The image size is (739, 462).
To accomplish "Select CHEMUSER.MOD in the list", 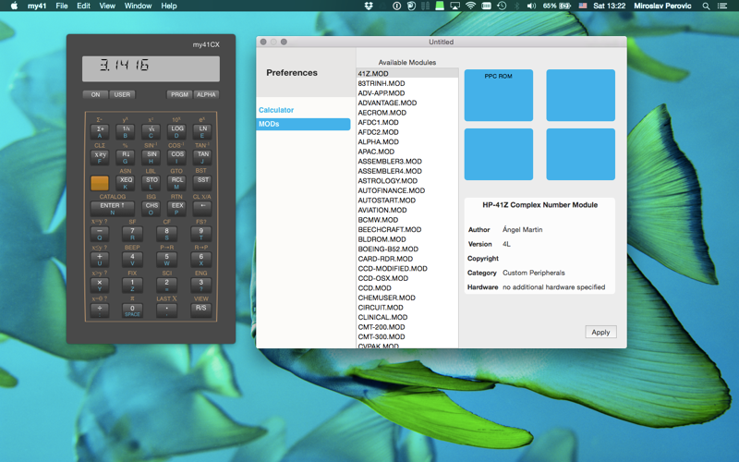I will (407, 298).
